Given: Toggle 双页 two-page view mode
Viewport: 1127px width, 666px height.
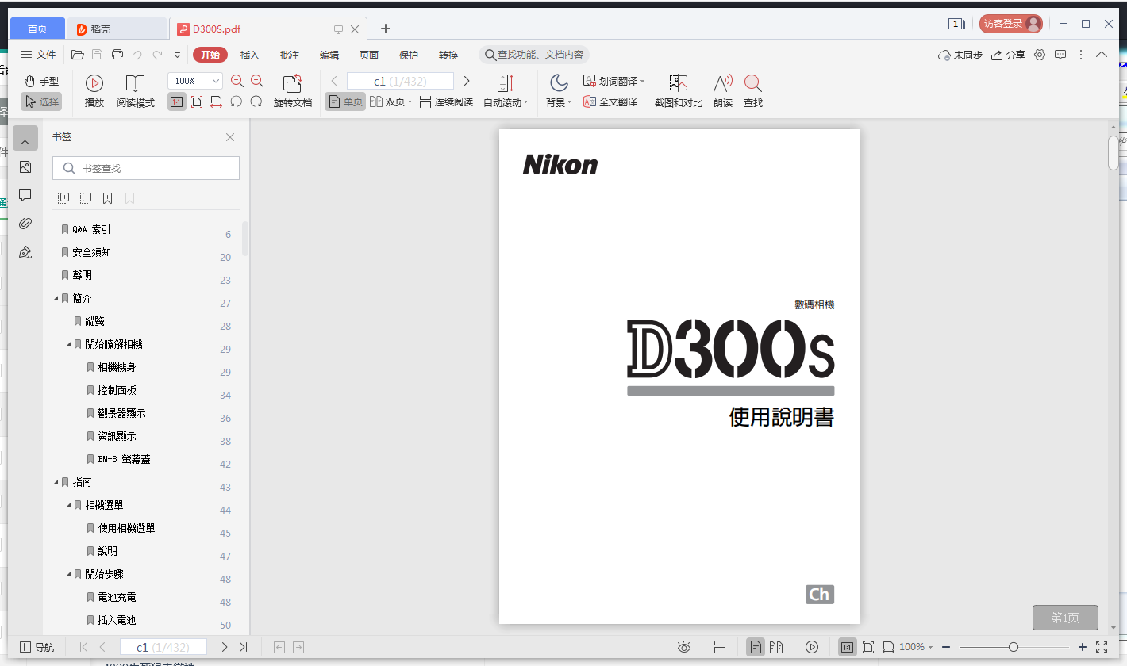Looking at the screenshot, I should pos(387,101).
